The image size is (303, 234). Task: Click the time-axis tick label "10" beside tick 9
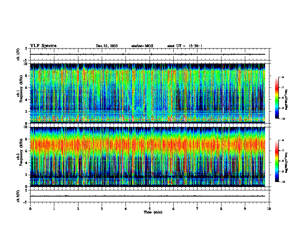pos(269,209)
